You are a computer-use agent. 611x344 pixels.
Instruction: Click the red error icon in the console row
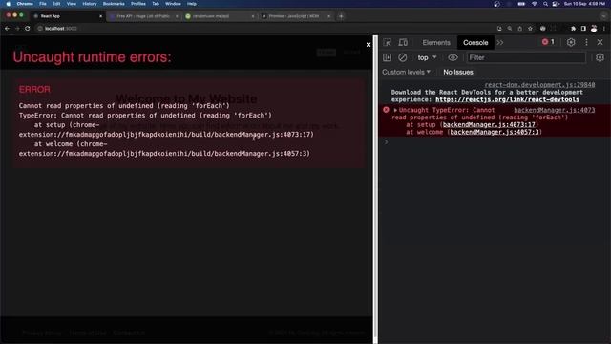386,110
